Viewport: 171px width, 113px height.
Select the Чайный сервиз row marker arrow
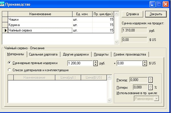5,30
